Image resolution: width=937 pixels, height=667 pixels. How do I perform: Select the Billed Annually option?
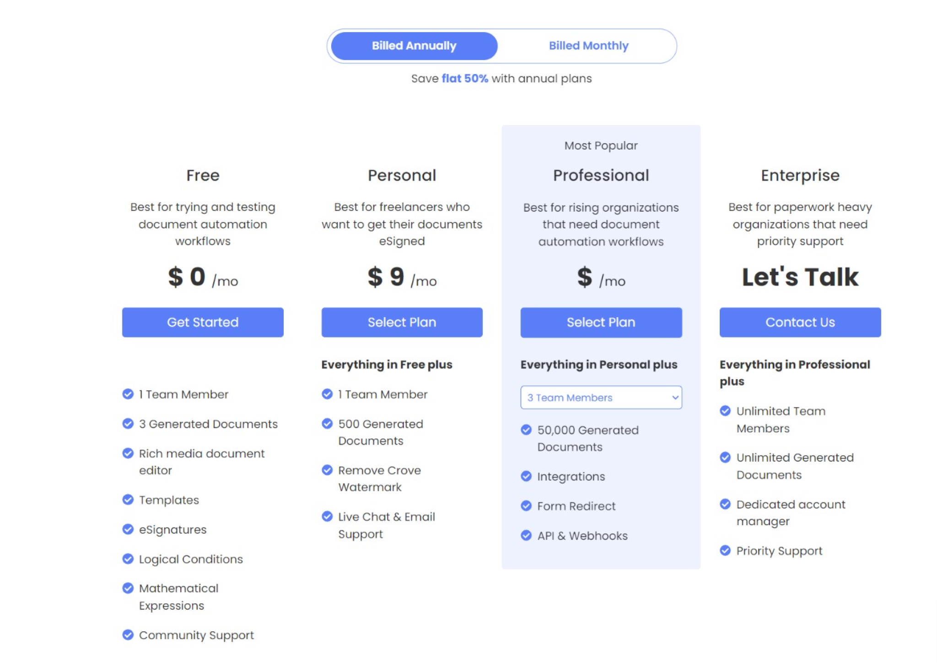(x=414, y=46)
